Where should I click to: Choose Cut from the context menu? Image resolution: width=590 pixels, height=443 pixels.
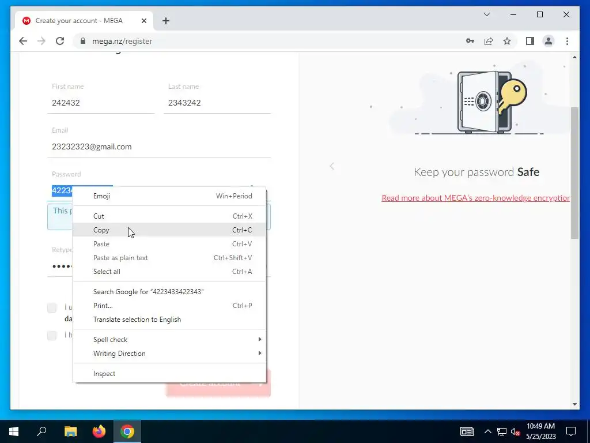(169, 216)
